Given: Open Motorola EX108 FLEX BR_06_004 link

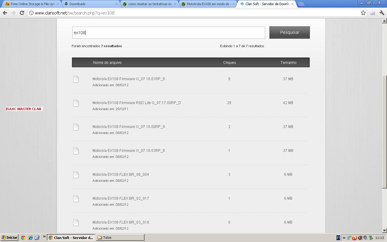Looking at the screenshot, I should point(121,174).
